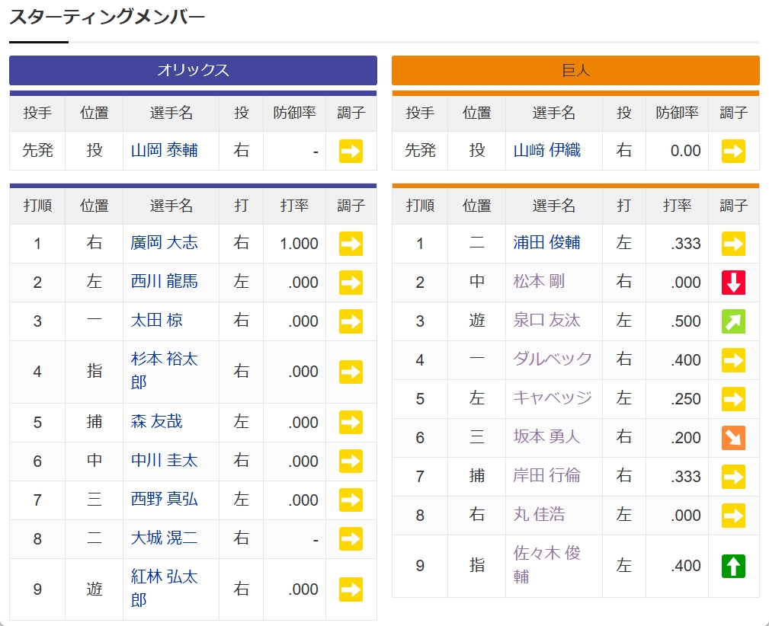The height and width of the screenshot is (626, 769).
Task: Click the yellow arrow icon for 丸 佳浩
Action: click(x=733, y=515)
